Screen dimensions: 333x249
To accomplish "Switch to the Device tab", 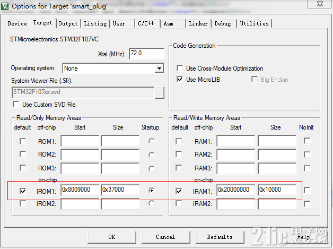I will click(x=17, y=23).
